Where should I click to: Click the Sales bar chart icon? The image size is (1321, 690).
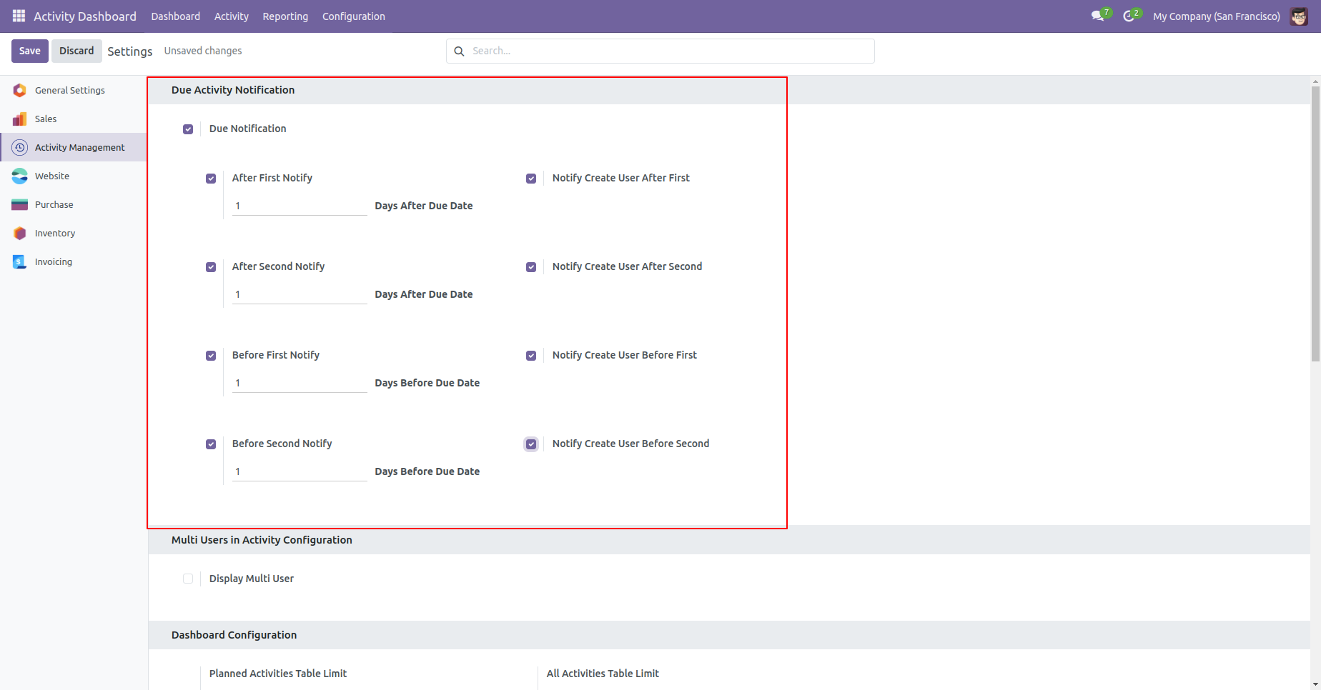tap(20, 119)
